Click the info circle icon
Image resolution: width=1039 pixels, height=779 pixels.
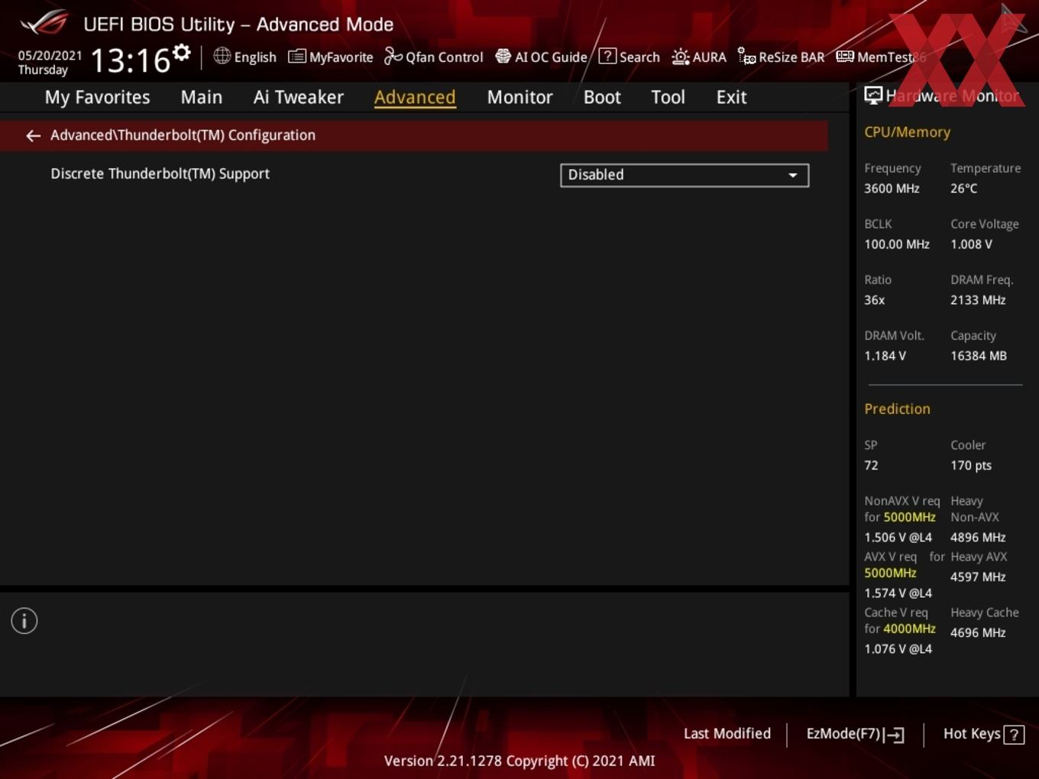(x=24, y=621)
